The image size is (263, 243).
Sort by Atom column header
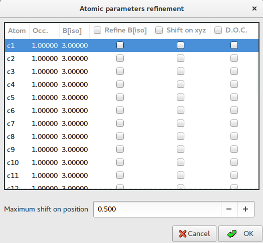[x=17, y=31]
